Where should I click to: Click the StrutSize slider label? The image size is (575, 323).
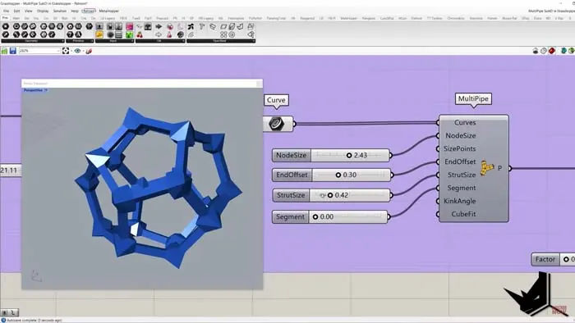coord(291,195)
